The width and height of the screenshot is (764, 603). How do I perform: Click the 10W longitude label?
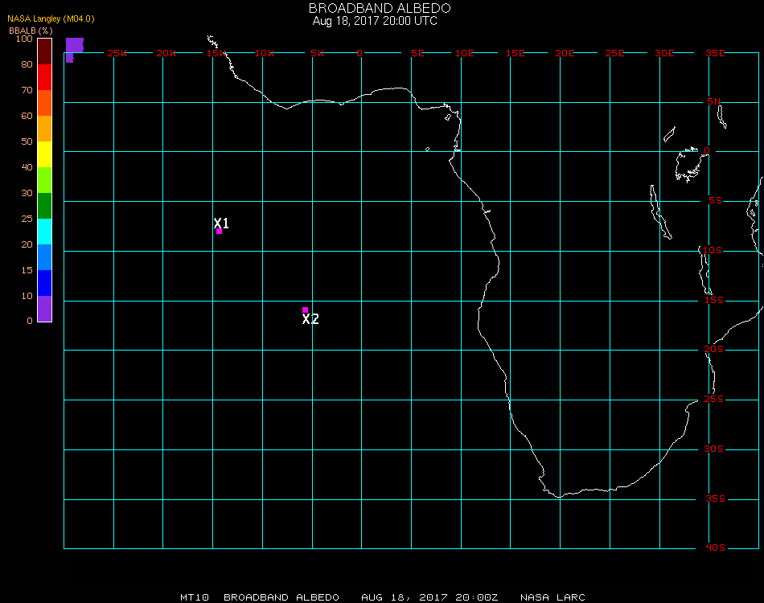tap(265, 53)
